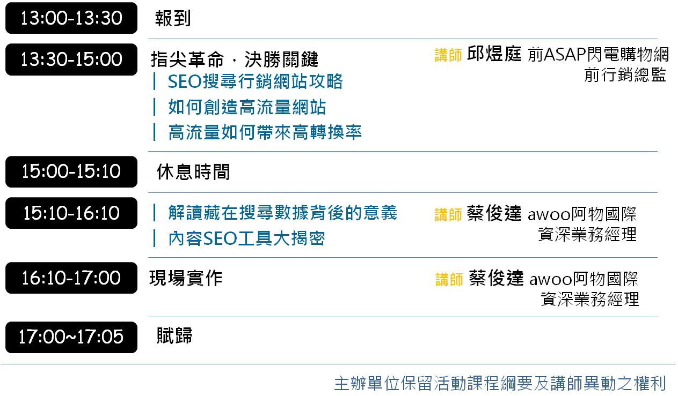Click the 13:00-13:30 time badge
The image size is (678, 396).
(x=71, y=18)
